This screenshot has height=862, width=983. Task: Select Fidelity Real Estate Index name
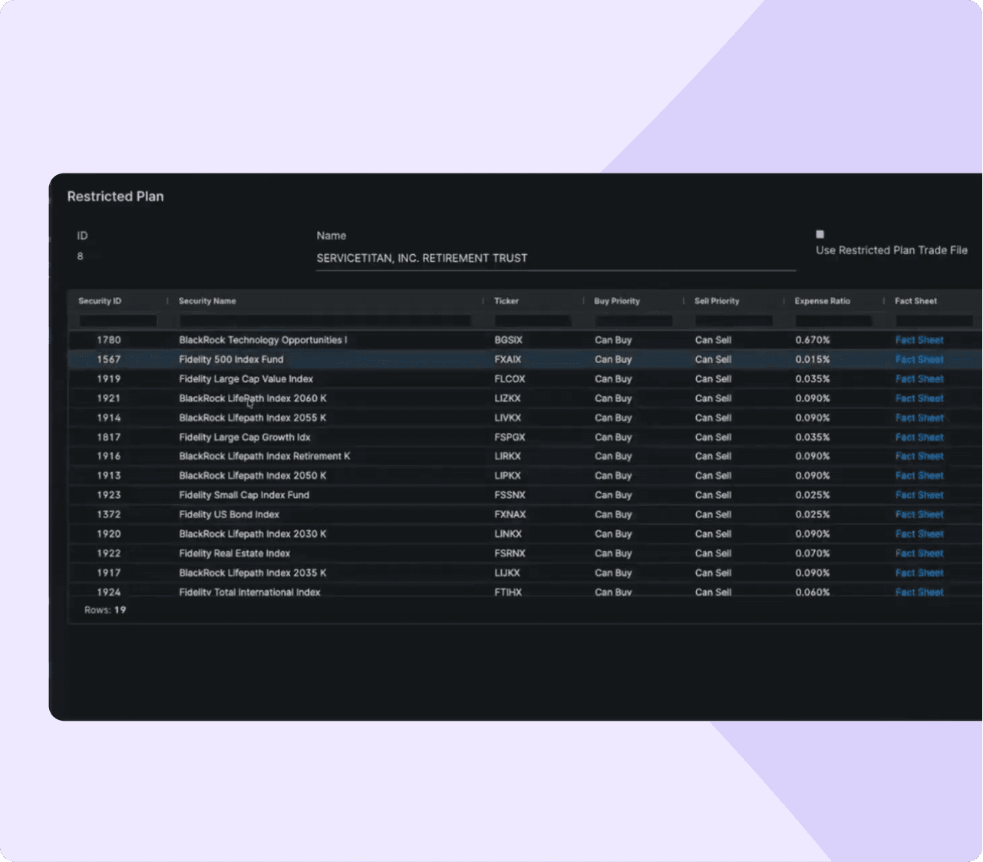click(234, 553)
